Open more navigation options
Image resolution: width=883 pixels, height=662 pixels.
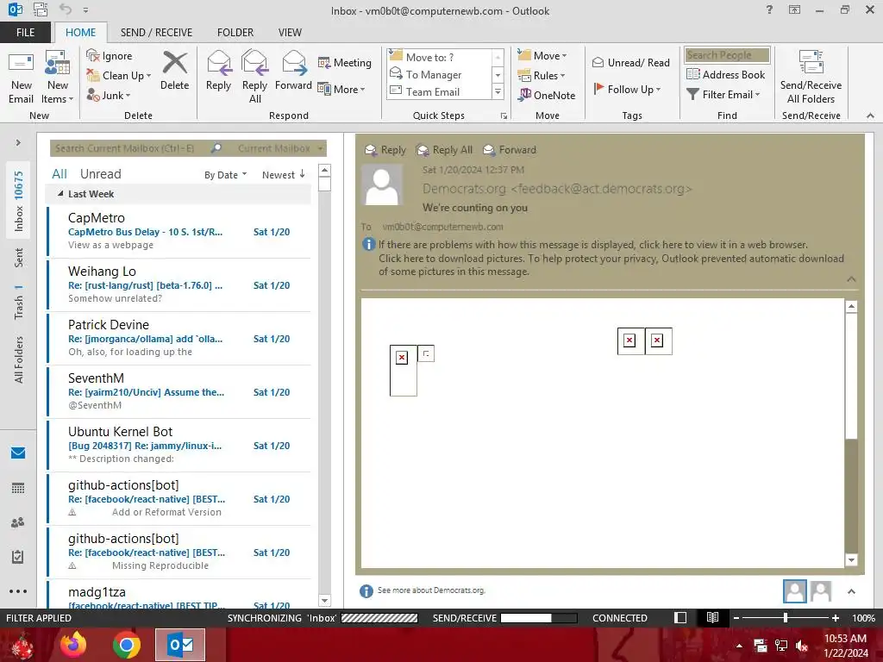(18, 591)
